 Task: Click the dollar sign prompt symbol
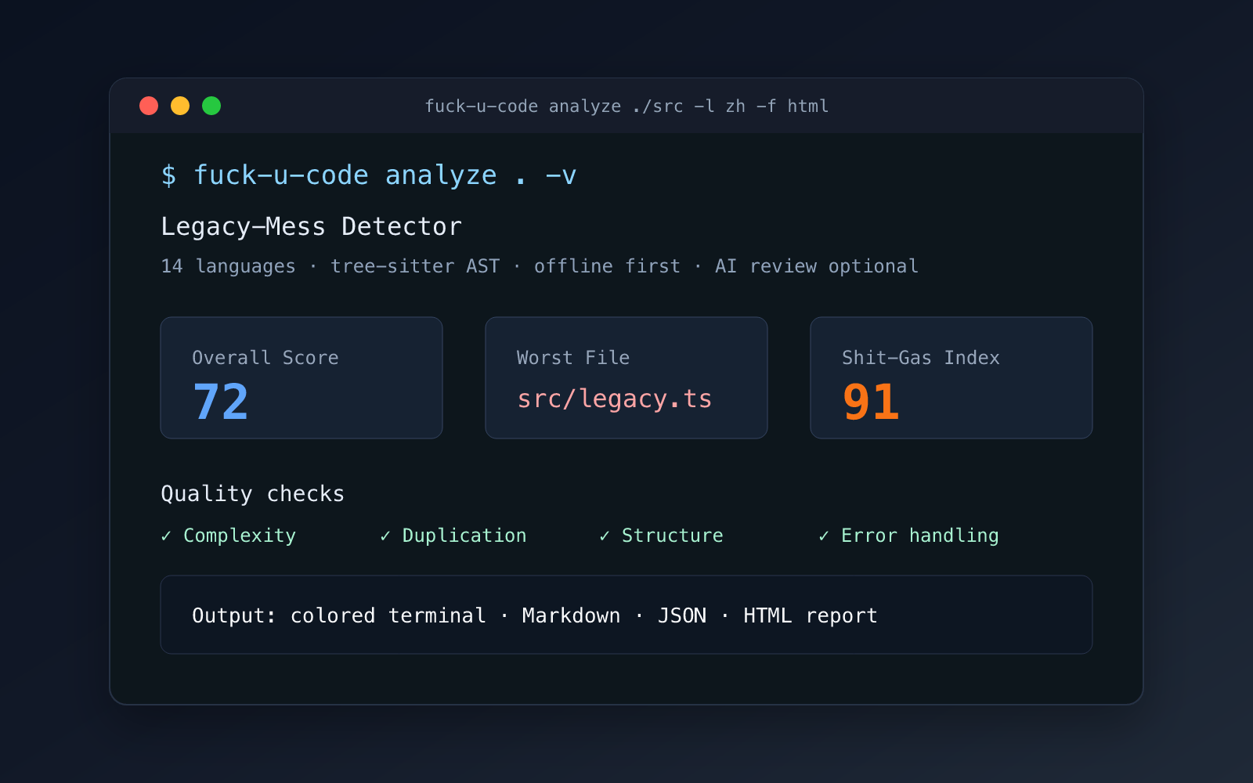tap(169, 175)
